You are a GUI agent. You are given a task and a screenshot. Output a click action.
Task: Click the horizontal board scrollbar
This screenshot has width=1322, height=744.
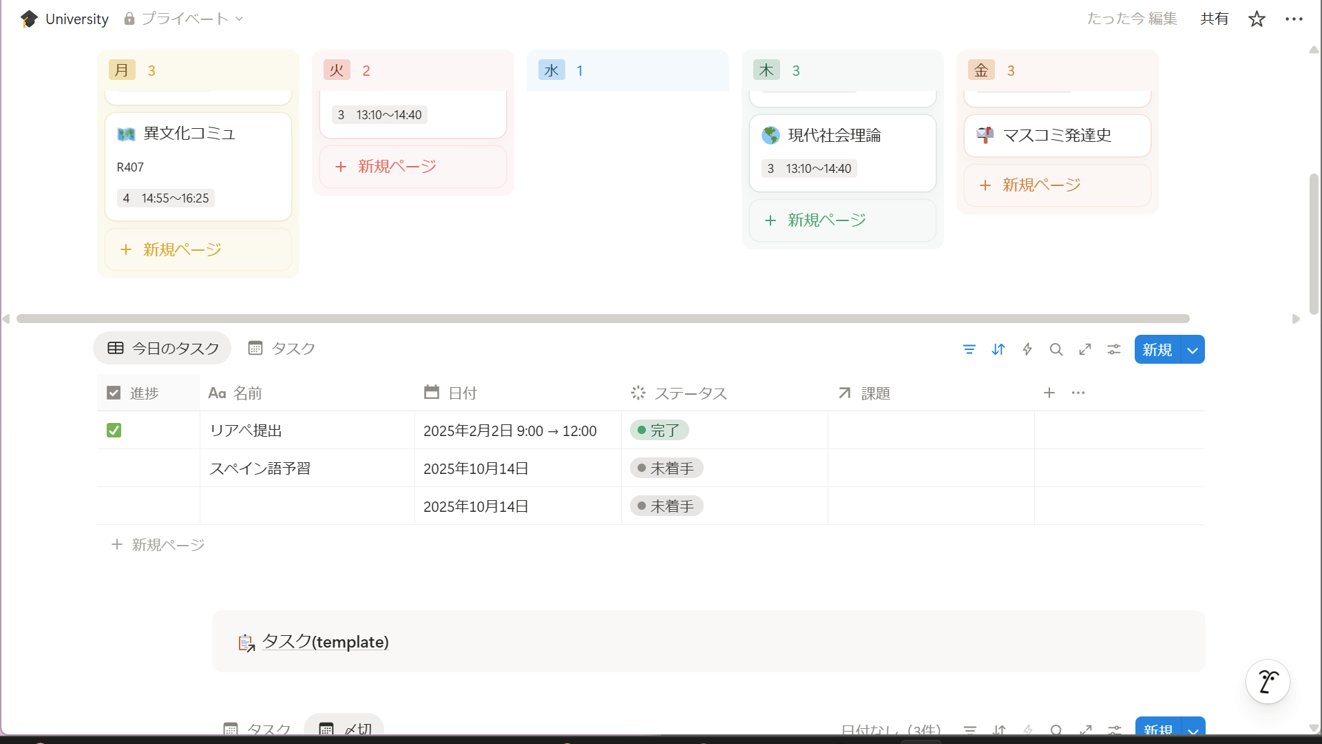602,319
